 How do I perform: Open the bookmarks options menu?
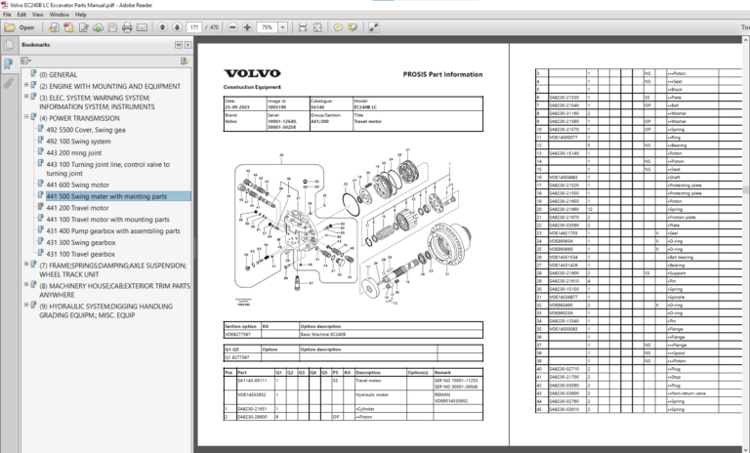click(x=25, y=61)
